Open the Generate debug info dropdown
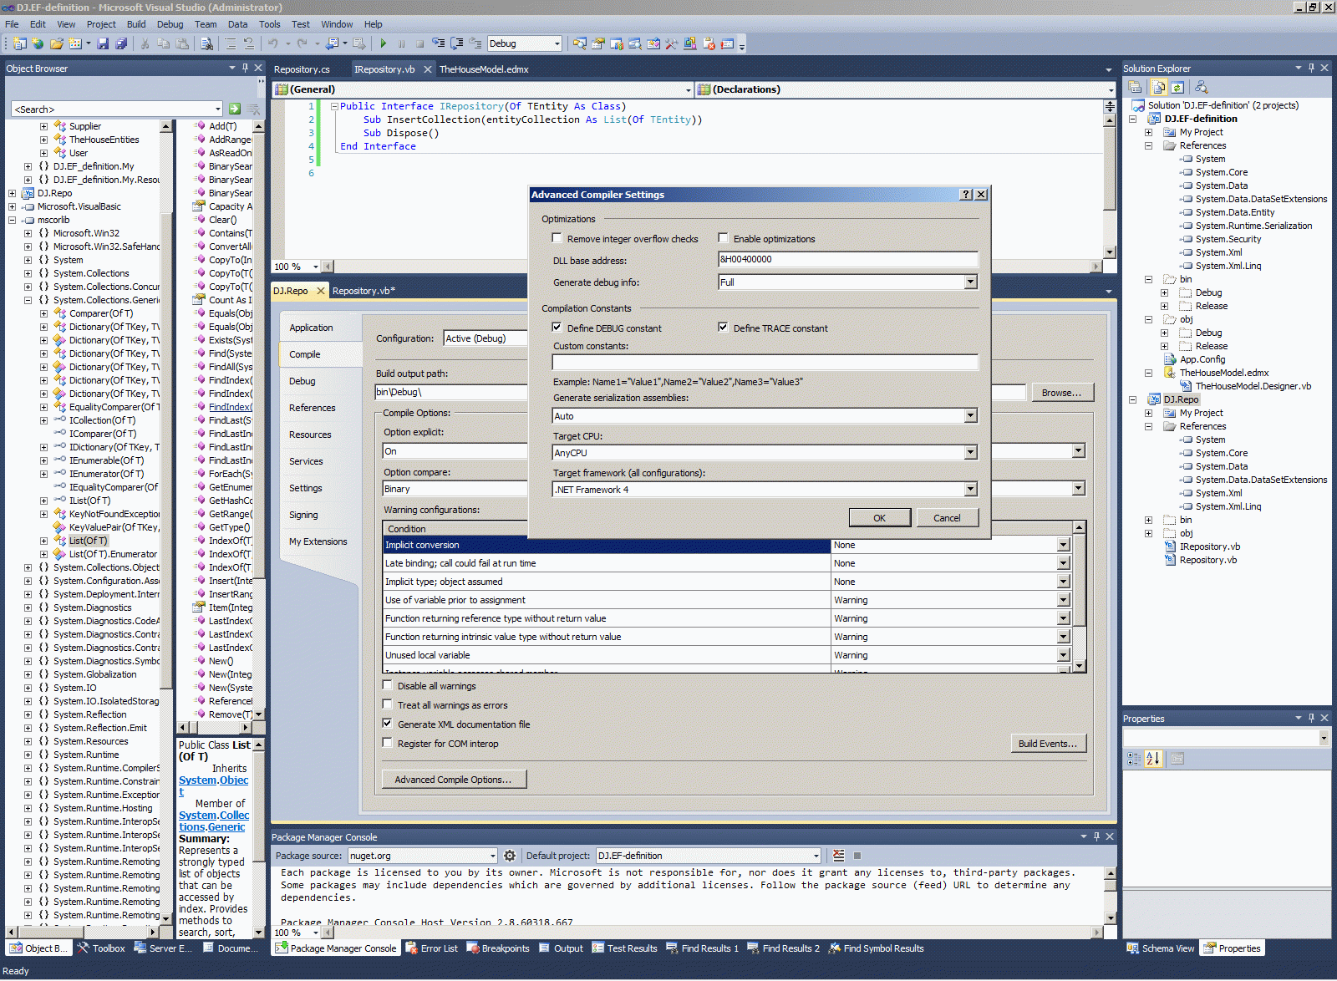This screenshot has height=981, width=1337. (970, 282)
